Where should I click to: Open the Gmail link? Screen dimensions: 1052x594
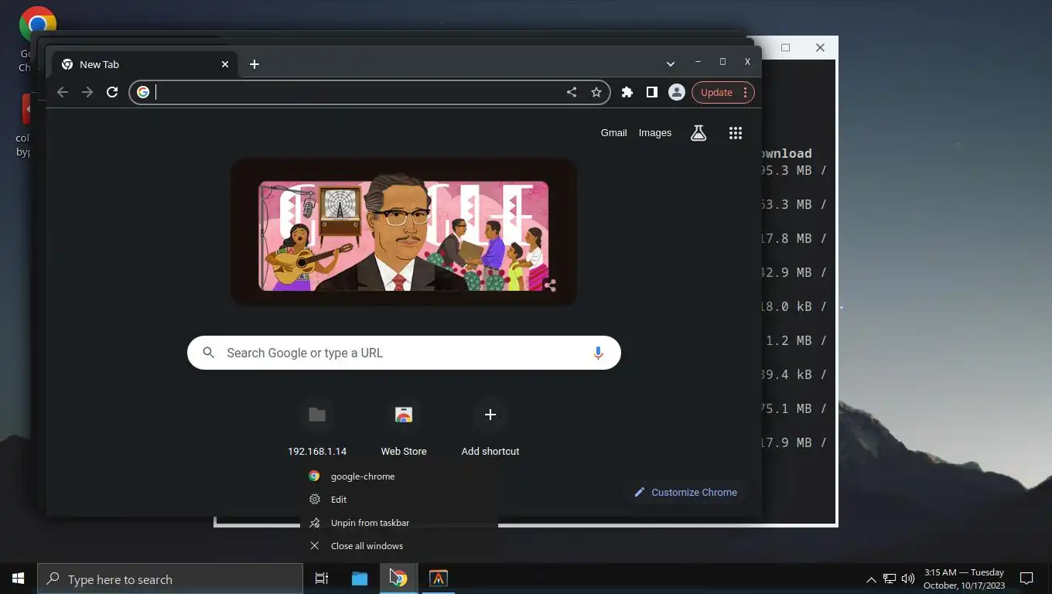click(x=613, y=133)
